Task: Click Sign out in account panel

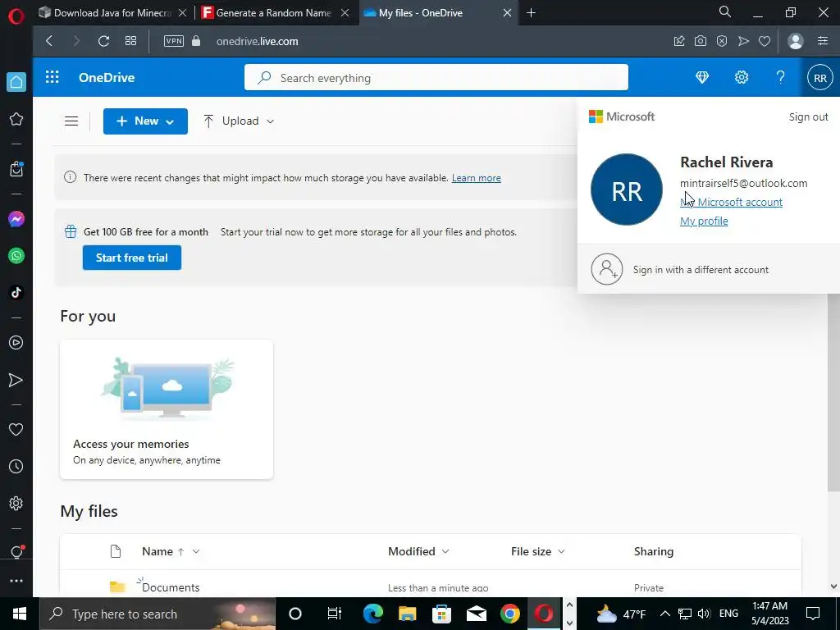Action: pyautogui.click(x=808, y=116)
